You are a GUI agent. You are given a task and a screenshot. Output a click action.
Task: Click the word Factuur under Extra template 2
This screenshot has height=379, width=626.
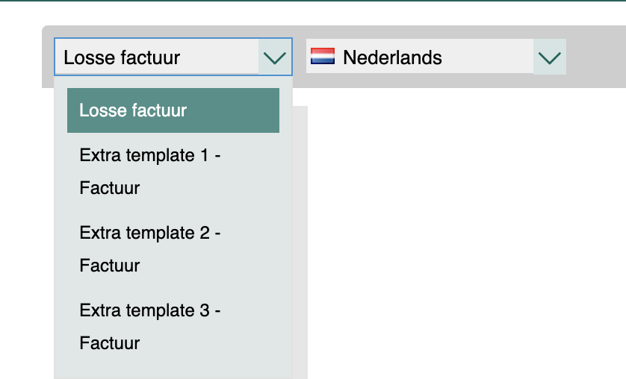[110, 266]
